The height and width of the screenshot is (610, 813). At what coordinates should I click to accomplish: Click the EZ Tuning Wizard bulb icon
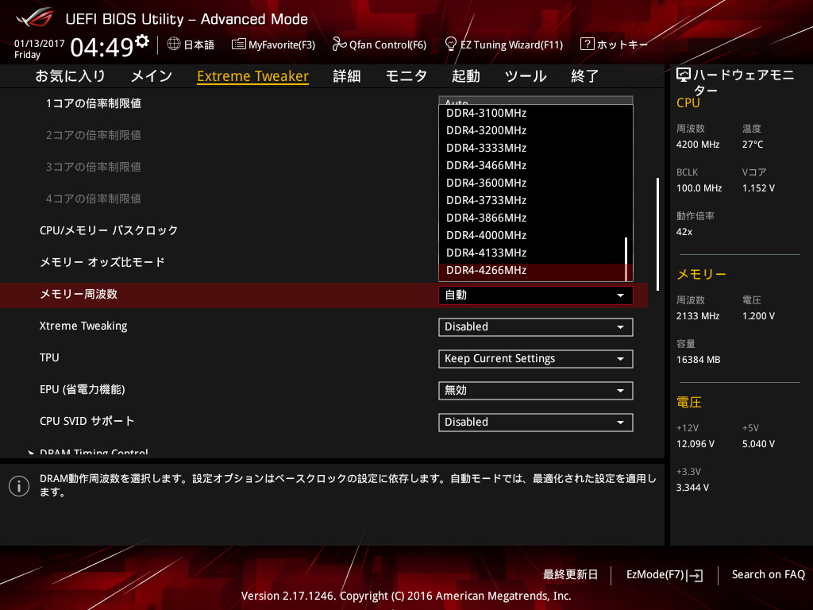451,44
